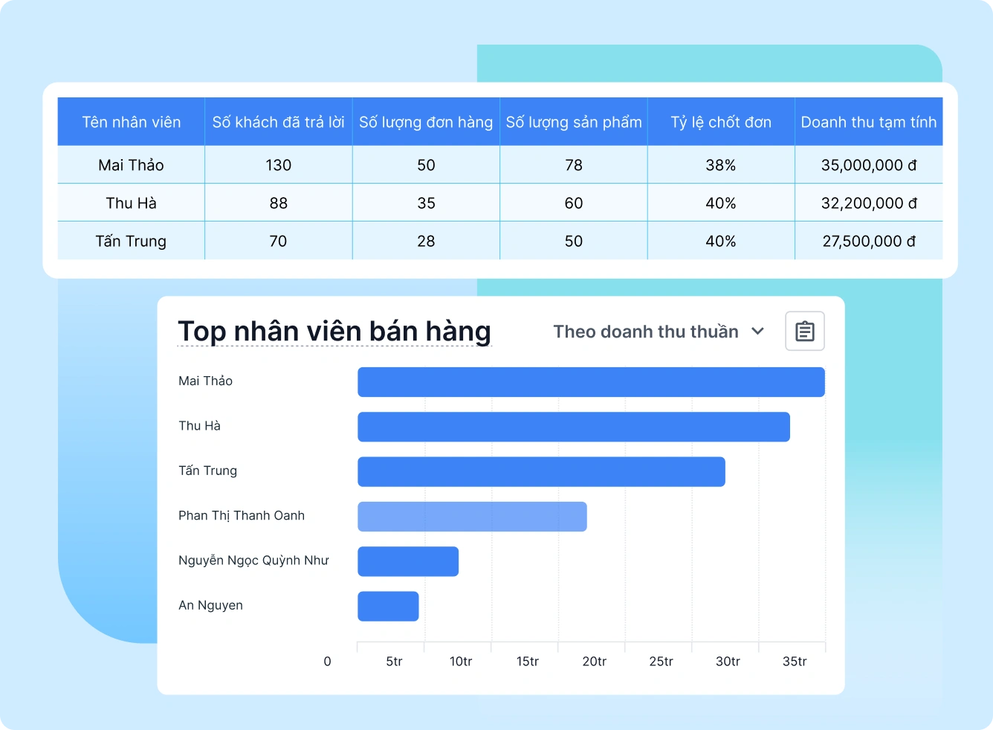The image size is (993, 730).
Task: Expand the chevron next to 'Theo doanh thu thuần'
Action: tap(757, 332)
